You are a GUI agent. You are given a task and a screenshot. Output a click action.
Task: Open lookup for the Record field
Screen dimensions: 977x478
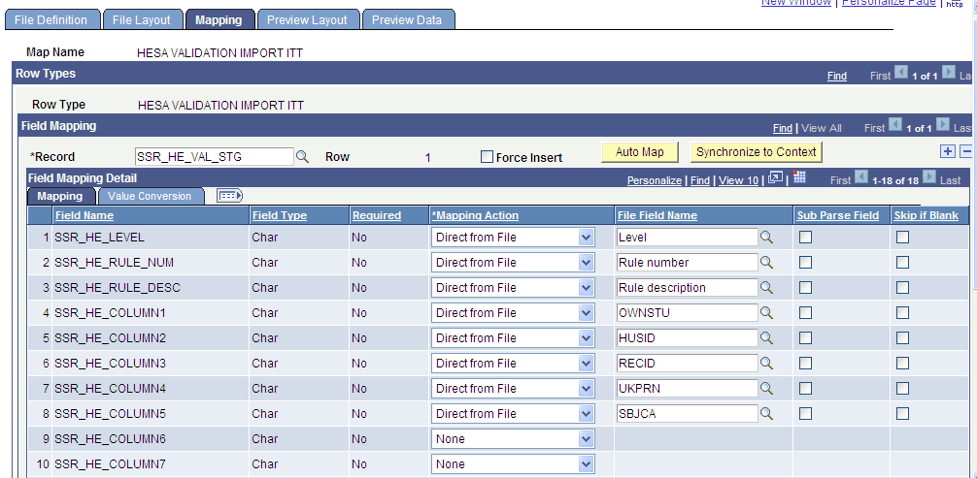[302, 157]
